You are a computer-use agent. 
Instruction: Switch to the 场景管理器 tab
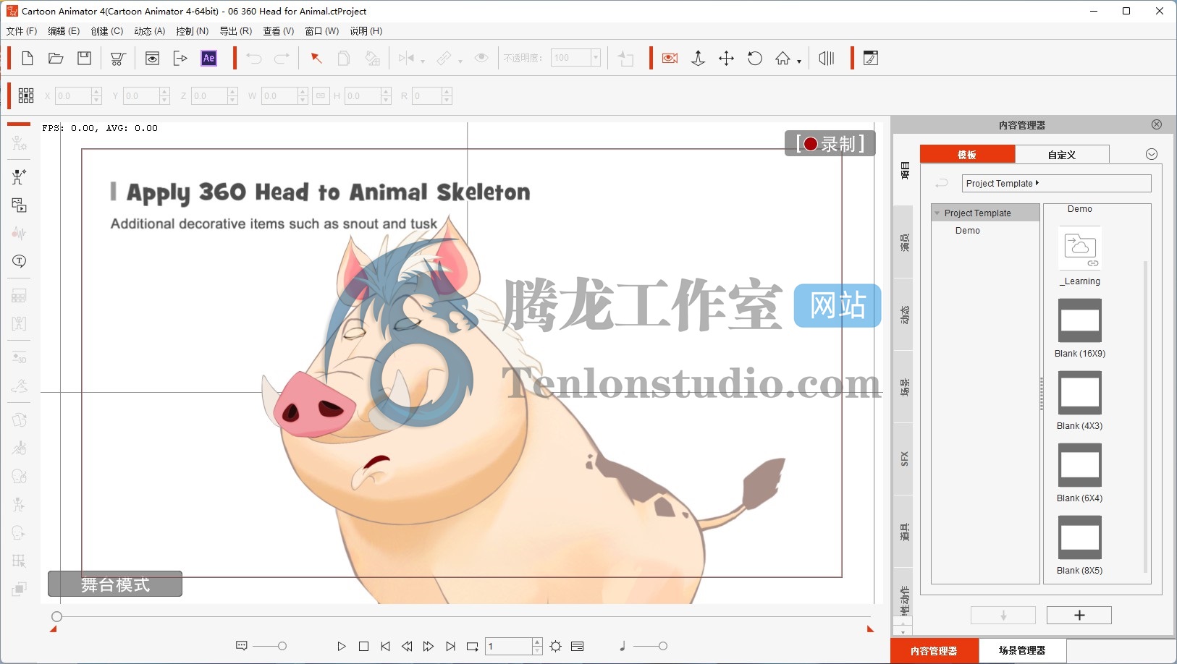[x=1022, y=650]
